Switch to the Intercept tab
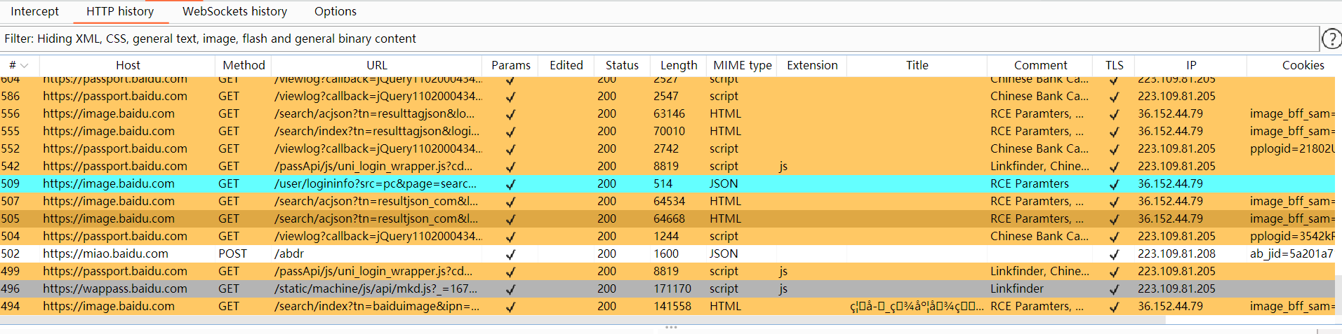 pyautogui.click(x=35, y=11)
